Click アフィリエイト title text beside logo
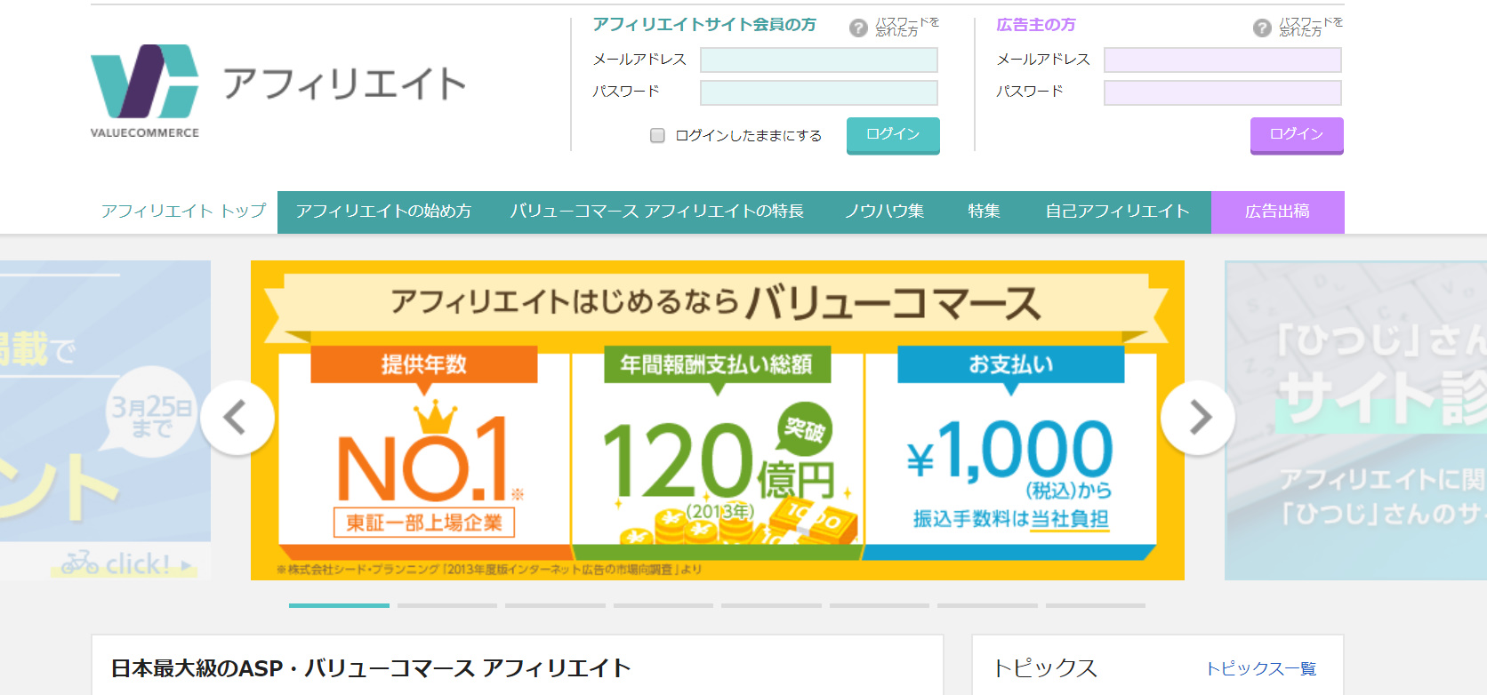Screen dimensions: 1487x695 [x=344, y=84]
